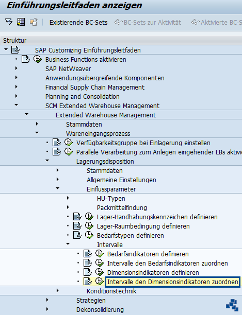Select Intervalle den Bedarfsindikatoren zuordnen text
The width and height of the screenshot is (242, 315).
[x=168, y=263]
